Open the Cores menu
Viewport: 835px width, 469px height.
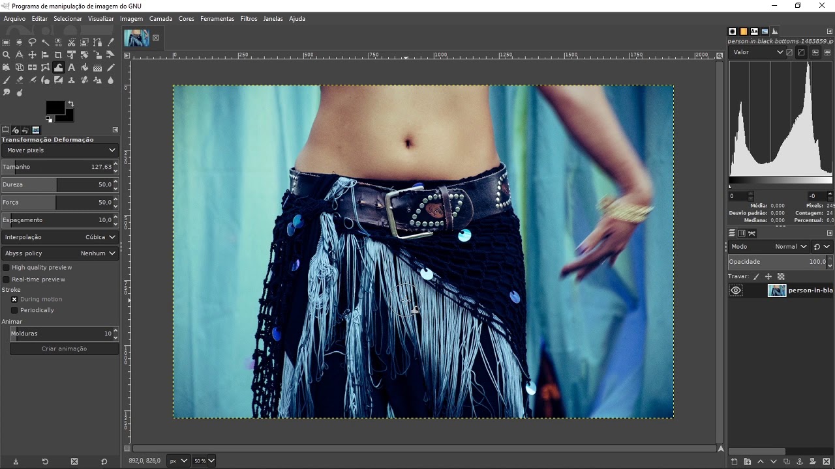point(187,18)
